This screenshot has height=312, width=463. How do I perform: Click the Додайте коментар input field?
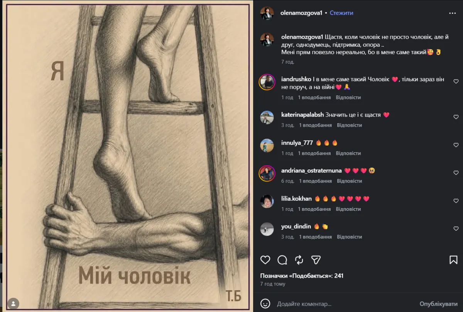pos(345,304)
